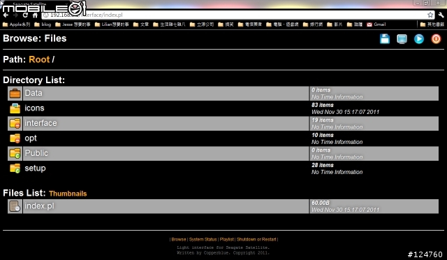Click the floppy disk save icon

click(x=385, y=39)
